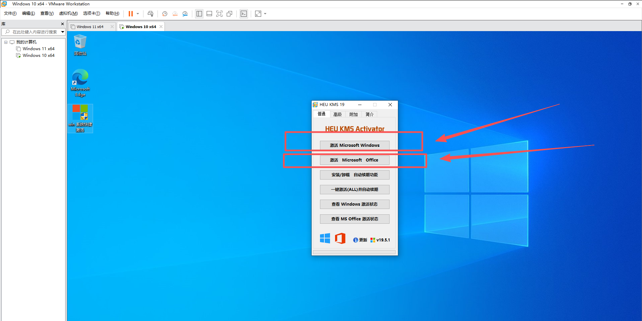The height and width of the screenshot is (321, 642).
Task: Open the 编辑(E) menu
Action: pyautogui.click(x=28, y=13)
